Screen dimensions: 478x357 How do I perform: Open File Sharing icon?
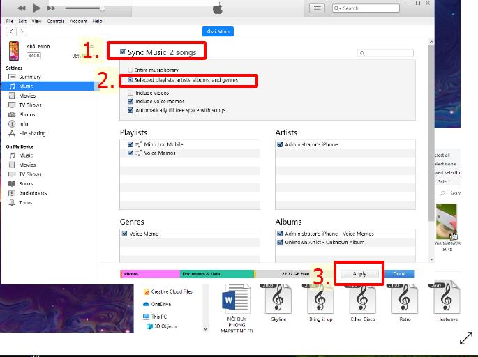12,133
